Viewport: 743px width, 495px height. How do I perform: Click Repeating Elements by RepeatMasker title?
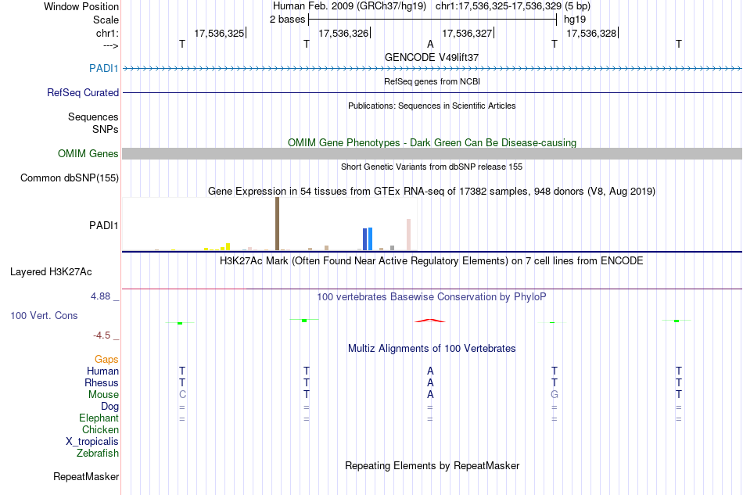tap(432, 465)
